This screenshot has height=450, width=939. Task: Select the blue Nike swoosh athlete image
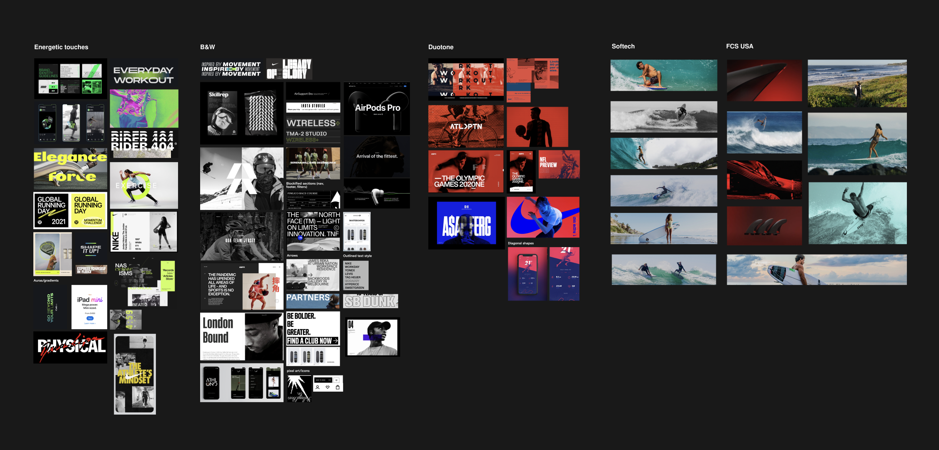pyautogui.click(x=543, y=217)
